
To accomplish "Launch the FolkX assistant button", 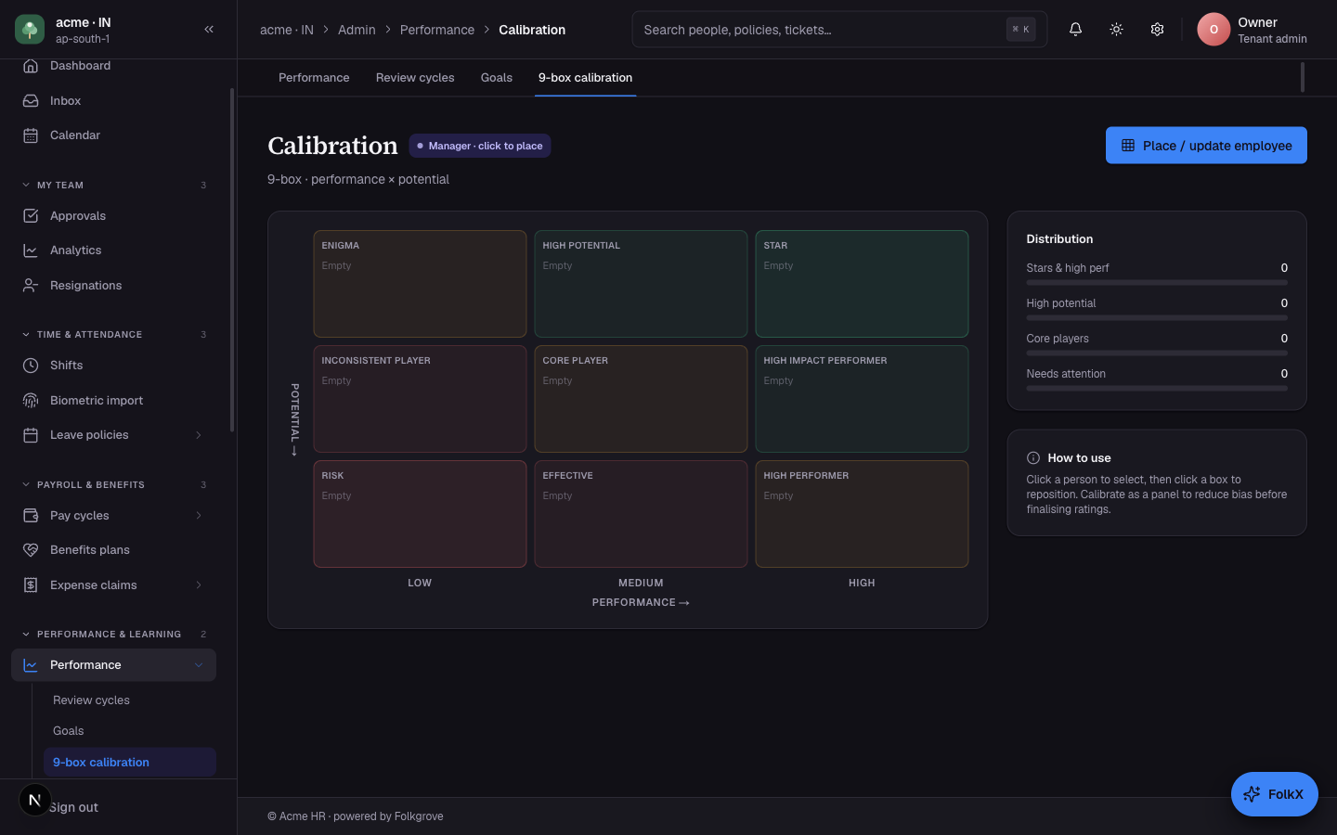I will 1274,794.
